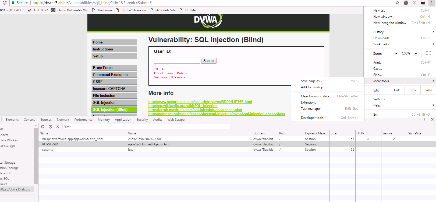
Task: Open Downloads from the menu
Action: (x=400, y=38)
